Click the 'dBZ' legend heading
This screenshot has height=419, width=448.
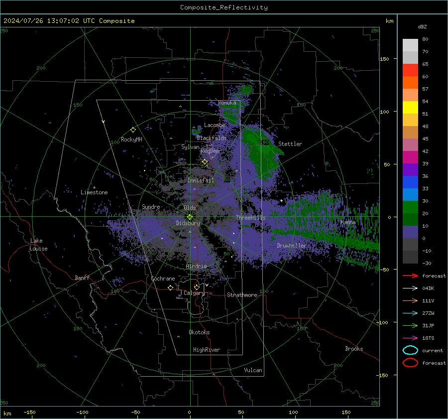(422, 26)
